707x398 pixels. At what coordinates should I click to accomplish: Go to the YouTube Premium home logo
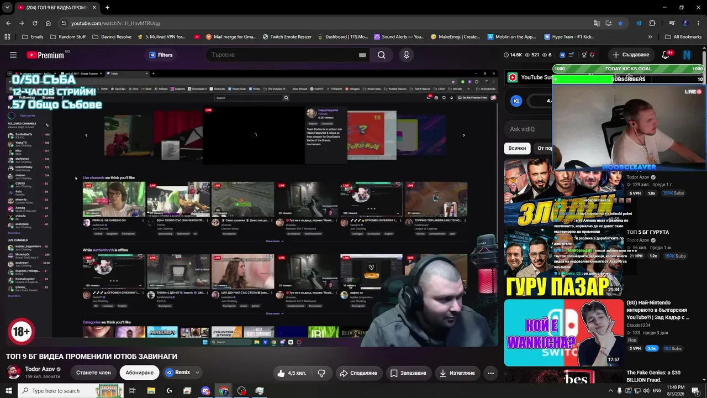point(45,55)
